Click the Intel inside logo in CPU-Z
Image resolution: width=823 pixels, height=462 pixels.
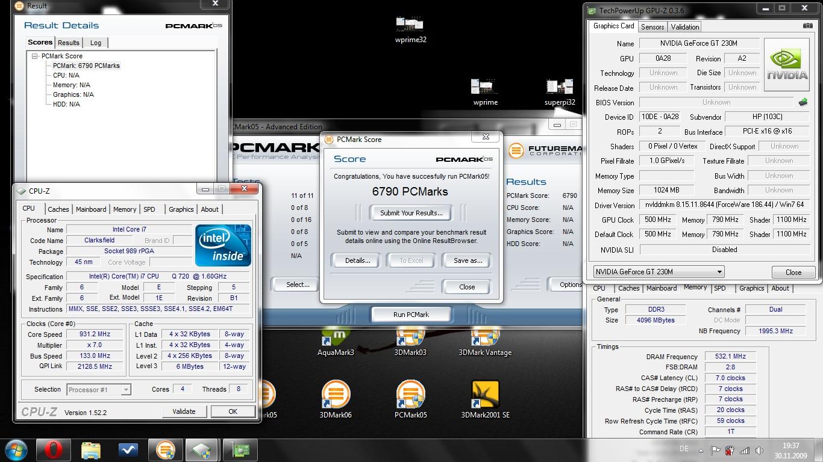(x=223, y=245)
